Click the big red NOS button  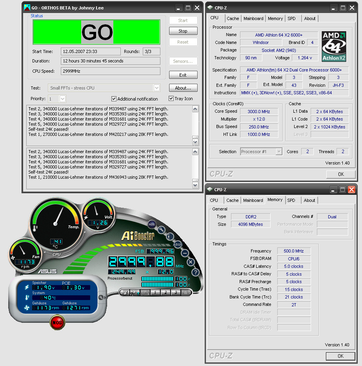click(57, 322)
